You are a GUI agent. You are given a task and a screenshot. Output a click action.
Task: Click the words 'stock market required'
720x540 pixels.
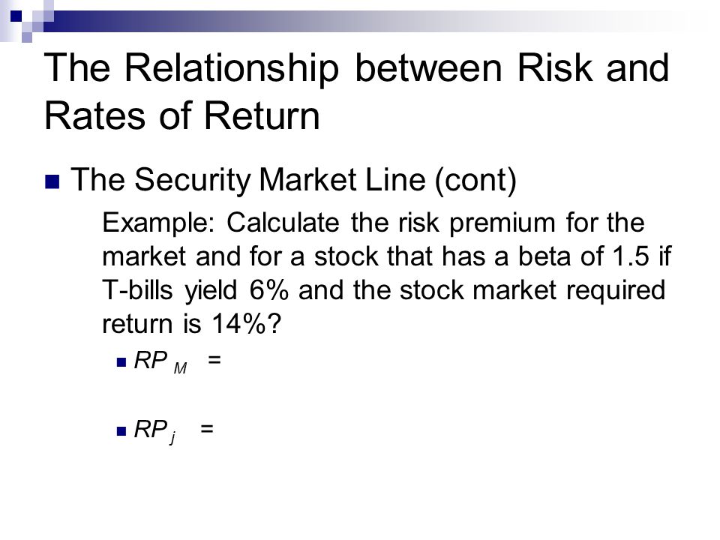coord(532,291)
